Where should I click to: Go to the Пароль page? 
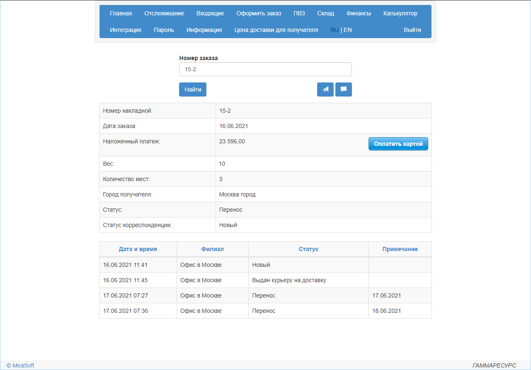164,29
